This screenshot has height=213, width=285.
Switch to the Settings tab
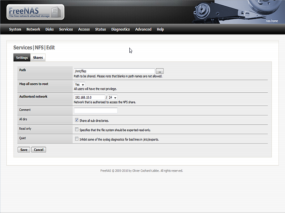[x=22, y=58]
